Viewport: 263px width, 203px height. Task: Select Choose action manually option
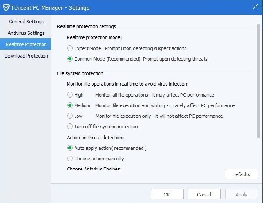(x=70, y=159)
